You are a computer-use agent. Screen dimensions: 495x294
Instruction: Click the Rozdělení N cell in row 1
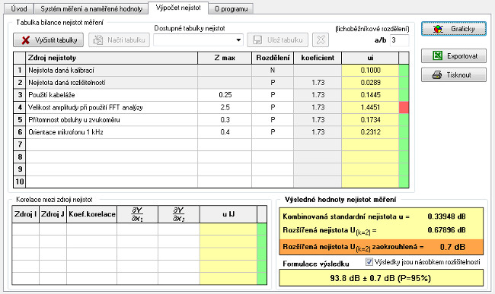(273, 70)
